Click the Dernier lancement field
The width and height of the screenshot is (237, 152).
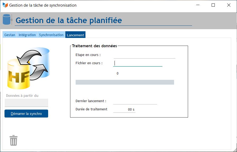click(x=135, y=101)
